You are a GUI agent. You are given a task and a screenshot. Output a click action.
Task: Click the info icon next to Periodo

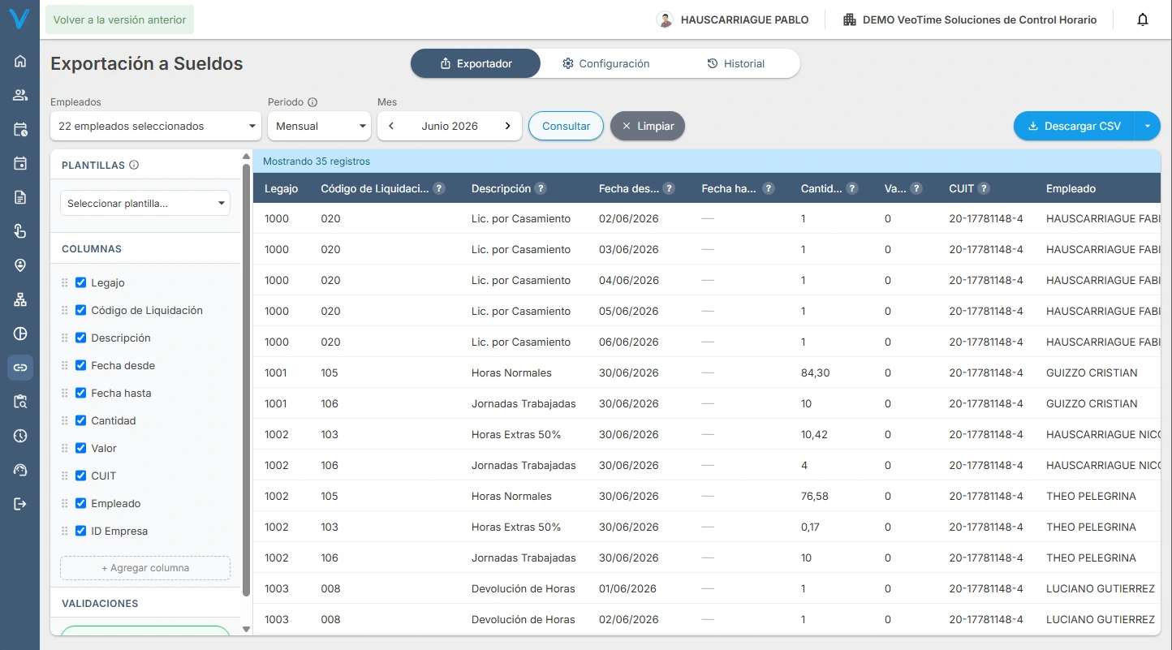point(312,102)
